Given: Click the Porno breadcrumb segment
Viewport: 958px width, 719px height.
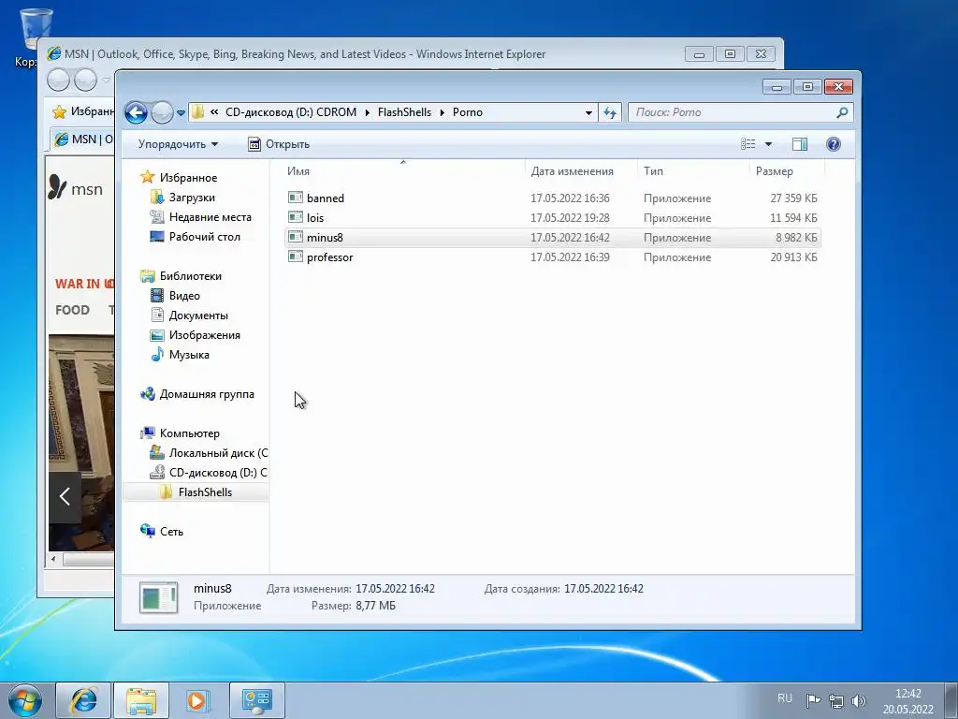Looking at the screenshot, I should coord(468,112).
